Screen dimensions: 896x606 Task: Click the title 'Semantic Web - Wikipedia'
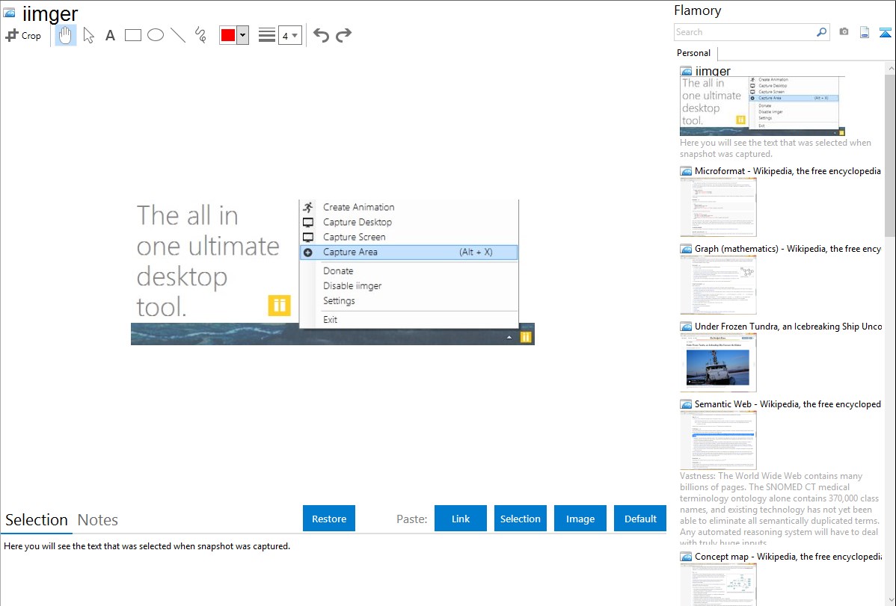click(788, 404)
